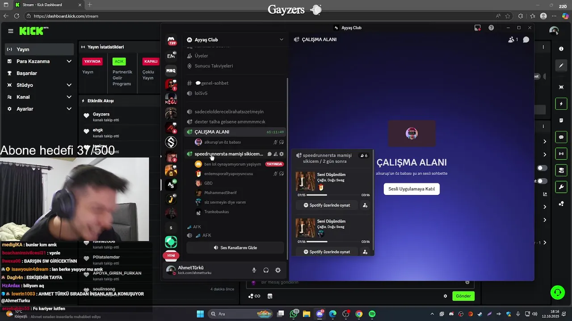This screenshot has width=572, height=321.
Task: Click user GBD in voice channel
Action: [208, 183]
